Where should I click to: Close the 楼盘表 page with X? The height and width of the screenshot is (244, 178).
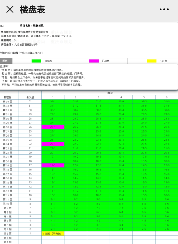click(10, 9)
